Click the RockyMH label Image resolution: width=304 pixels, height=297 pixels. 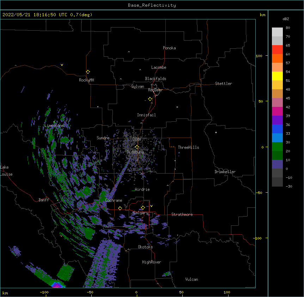point(86,80)
